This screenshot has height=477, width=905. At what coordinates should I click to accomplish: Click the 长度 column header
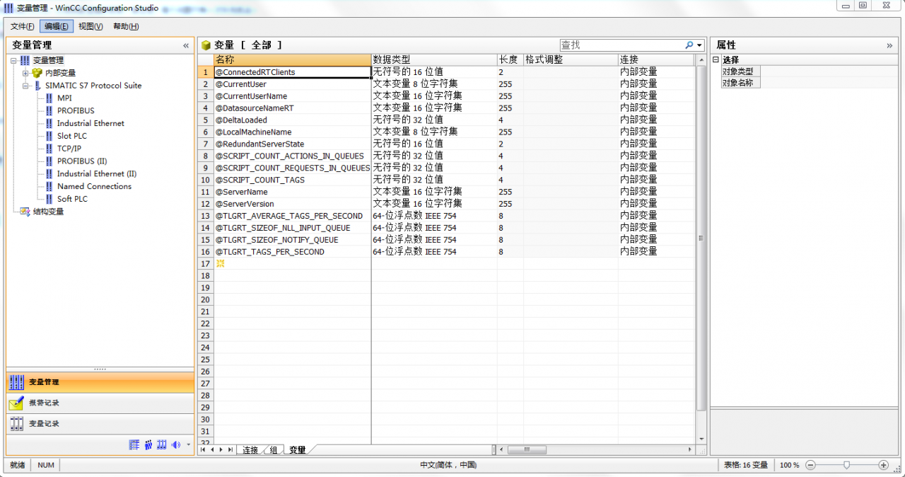coord(510,59)
